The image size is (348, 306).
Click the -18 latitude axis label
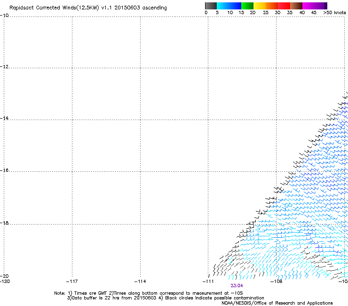[x=4, y=223]
